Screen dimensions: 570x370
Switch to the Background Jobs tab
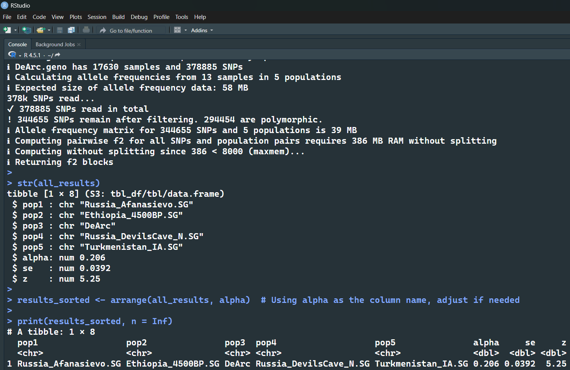pos(55,44)
